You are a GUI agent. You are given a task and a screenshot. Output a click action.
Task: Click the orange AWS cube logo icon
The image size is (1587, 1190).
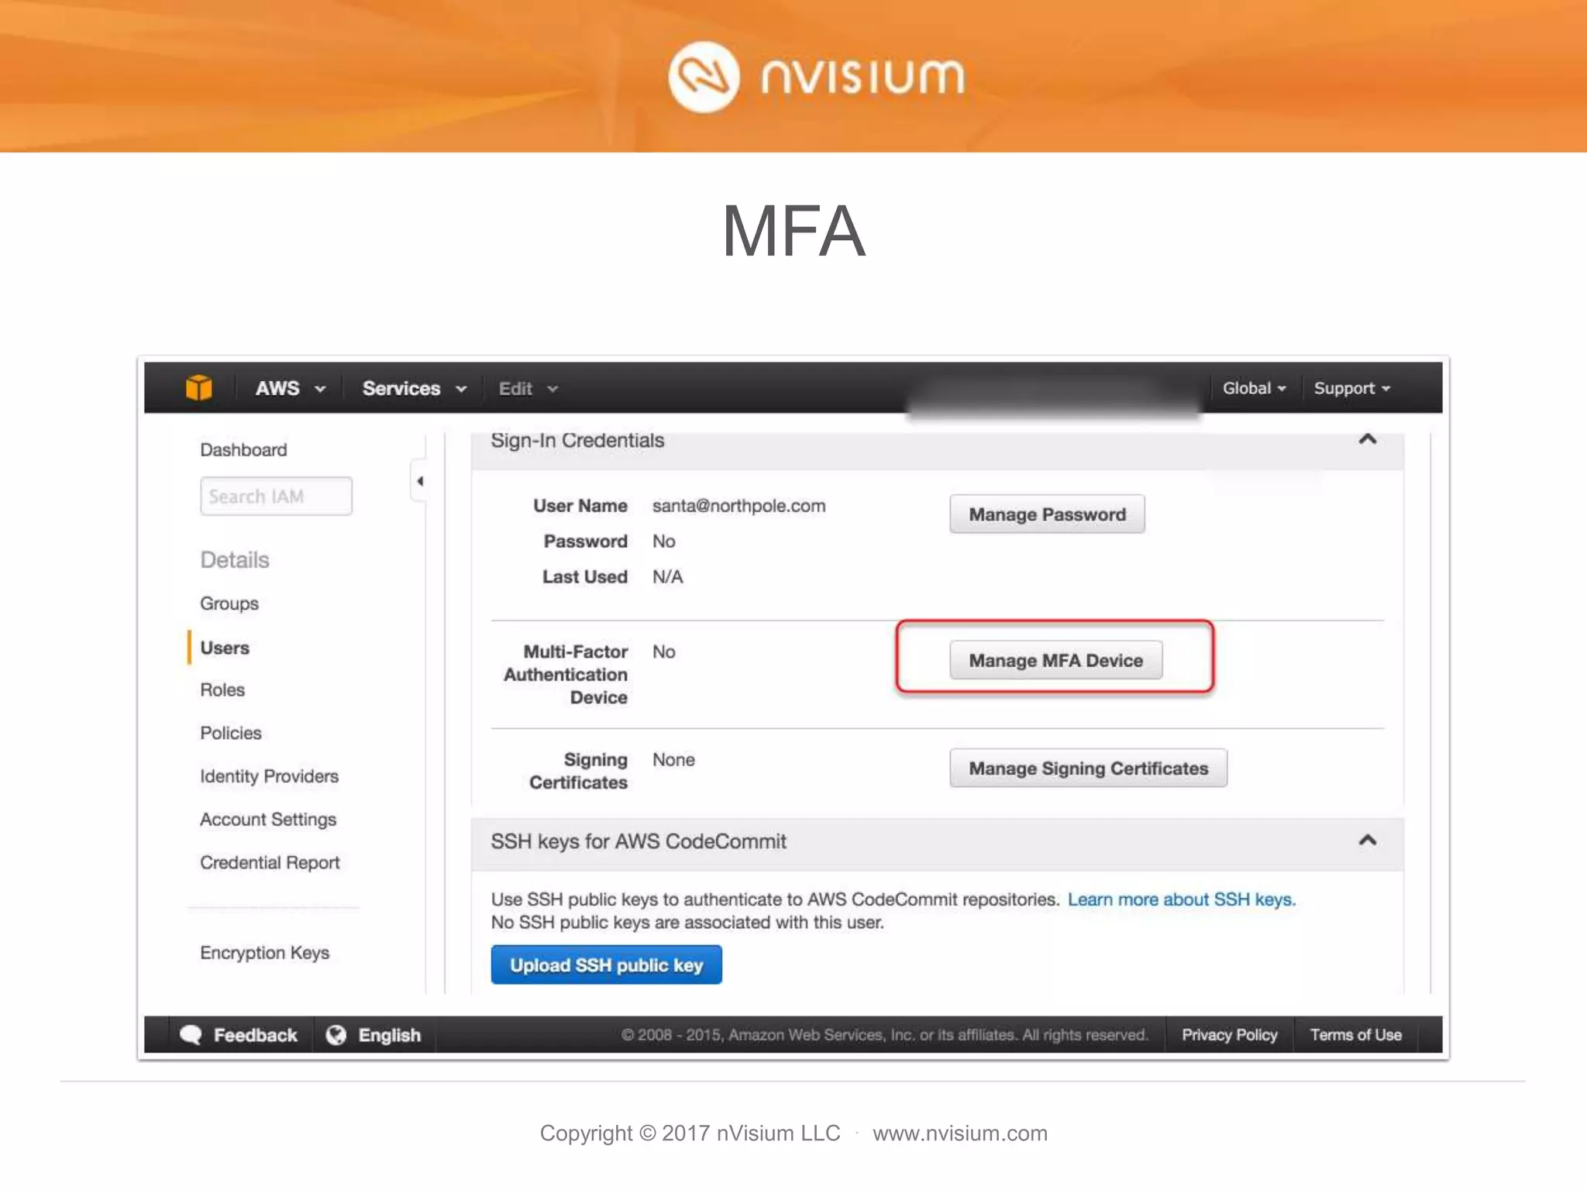click(198, 387)
